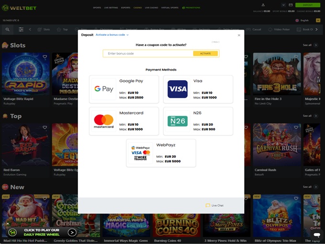Screen dimensions: 325x244
Task: Click the Enter bonus code field
Action: [x=148, y=53]
